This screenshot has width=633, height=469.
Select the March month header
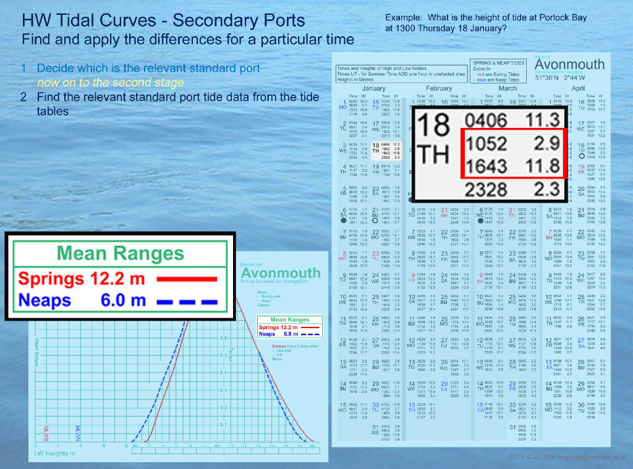click(507, 88)
